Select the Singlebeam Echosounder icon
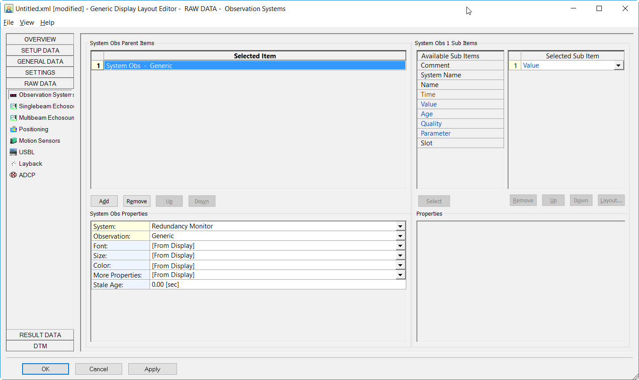Viewport: 639px width, 380px height. [x=13, y=106]
